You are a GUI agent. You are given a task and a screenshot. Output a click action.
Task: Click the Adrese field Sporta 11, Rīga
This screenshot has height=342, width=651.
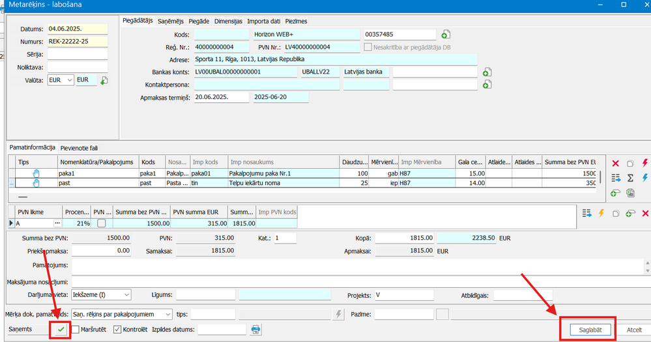point(336,60)
